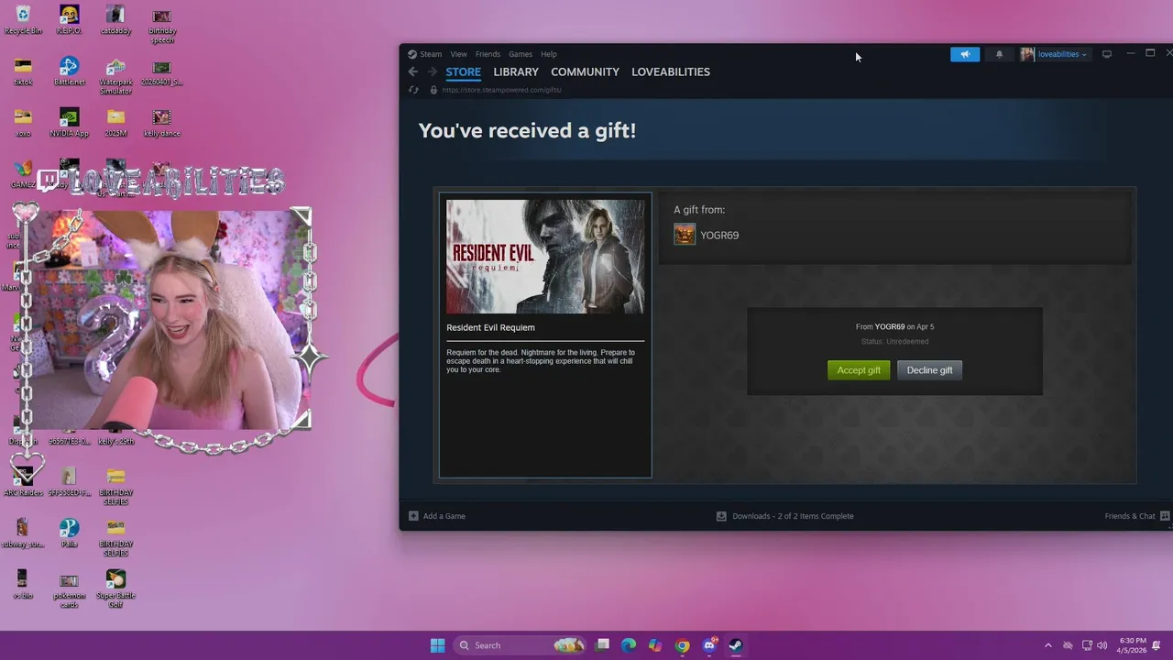This screenshot has width=1173, height=660.
Task: Open Discord from the taskbar
Action: (708, 645)
